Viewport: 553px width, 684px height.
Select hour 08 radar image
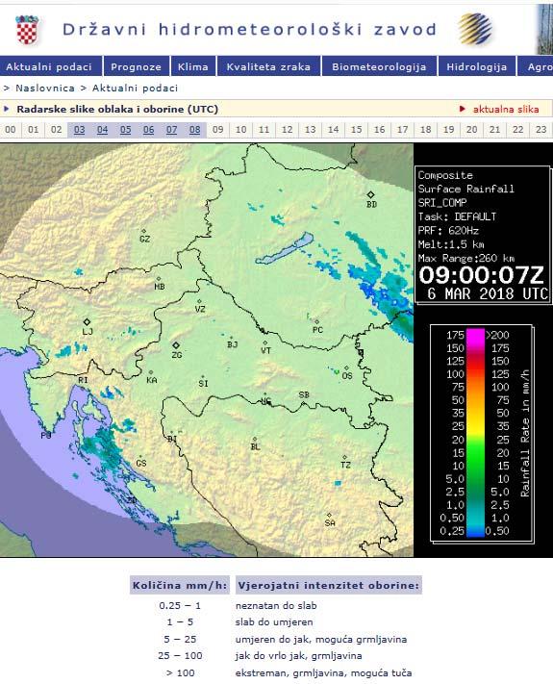195,130
